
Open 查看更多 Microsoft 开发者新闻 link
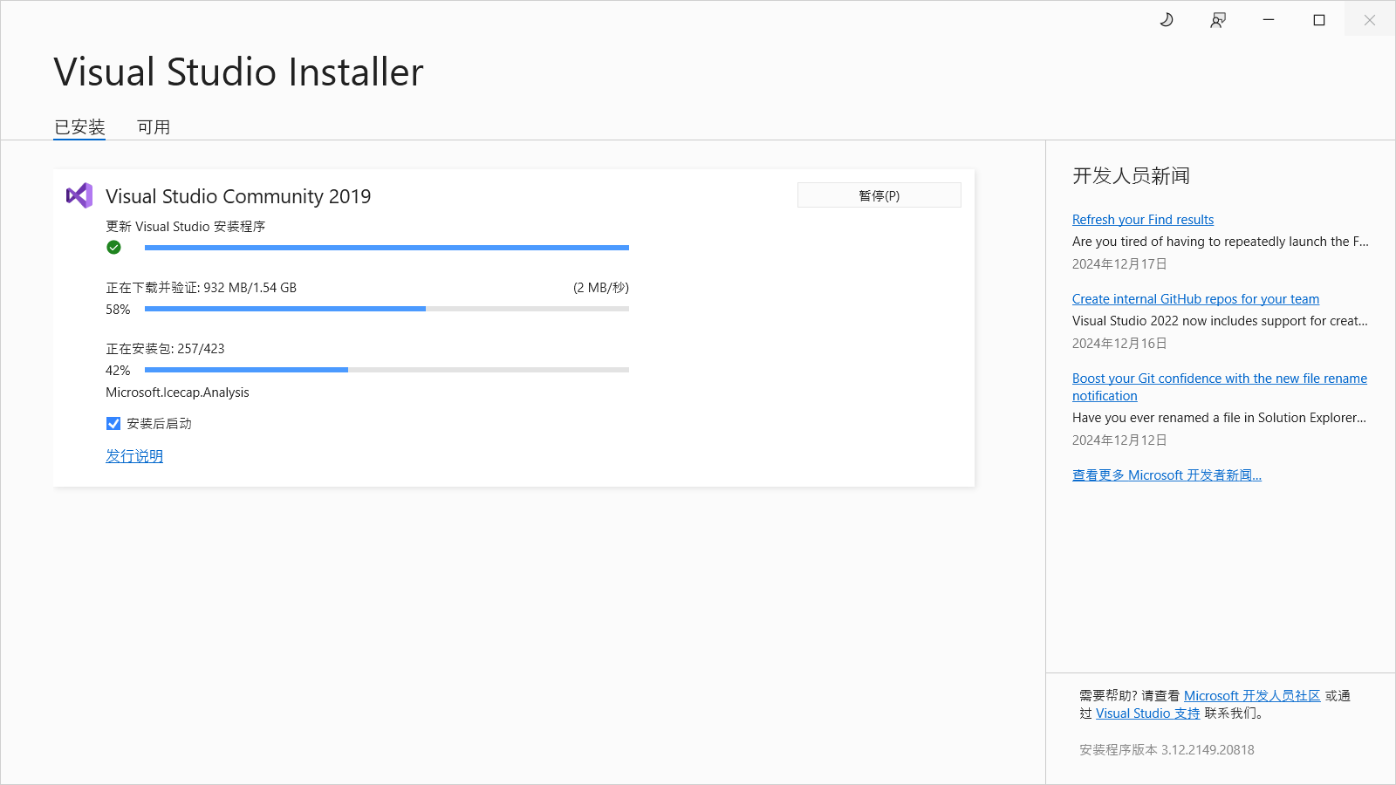(1167, 474)
